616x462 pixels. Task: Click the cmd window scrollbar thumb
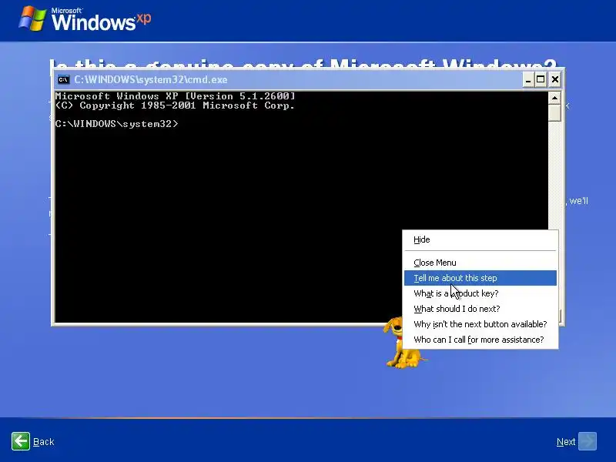554,112
